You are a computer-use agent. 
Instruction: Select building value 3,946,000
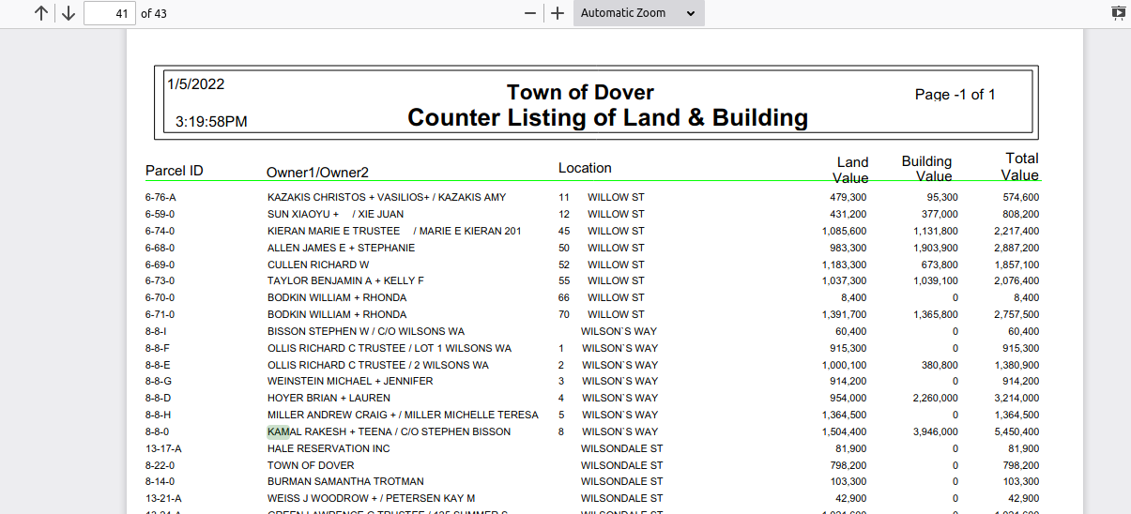coord(936,432)
